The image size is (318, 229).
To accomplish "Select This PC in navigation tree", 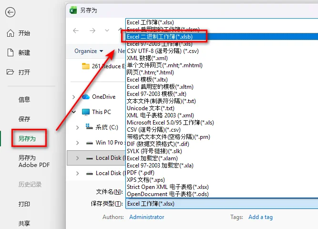I will pos(96,112).
